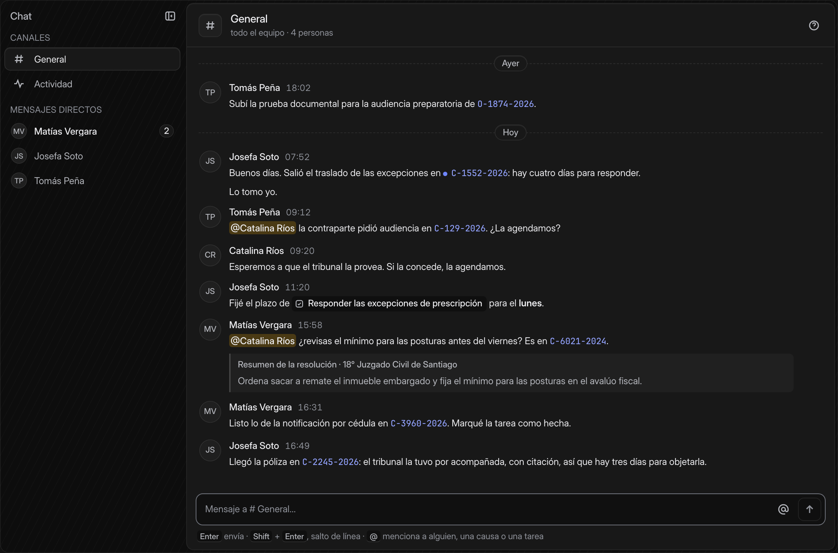
Task: Click the CR avatar on the 09:20 message
Action: [x=210, y=255]
